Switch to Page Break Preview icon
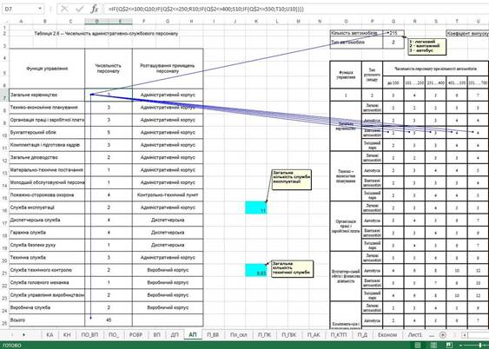 [x=449, y=345]
